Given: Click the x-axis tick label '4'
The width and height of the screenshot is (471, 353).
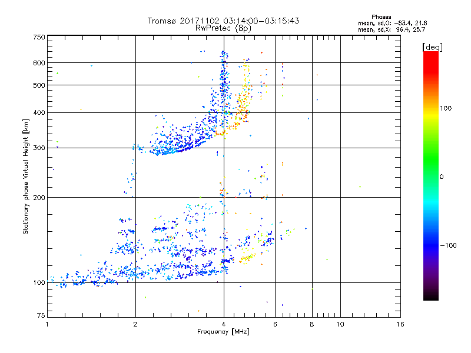Looking at the screenshot, I should coord(224,324).
